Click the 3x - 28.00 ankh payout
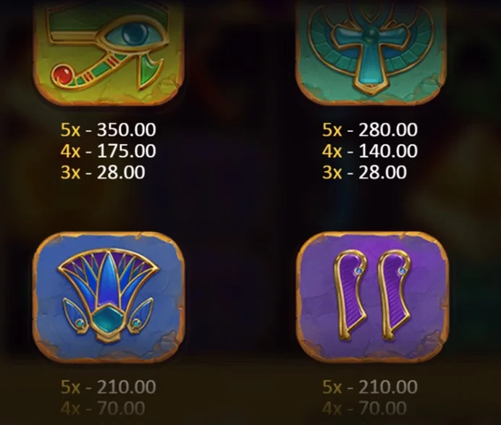Screen dimensions: 501x425 coord(364,172)
